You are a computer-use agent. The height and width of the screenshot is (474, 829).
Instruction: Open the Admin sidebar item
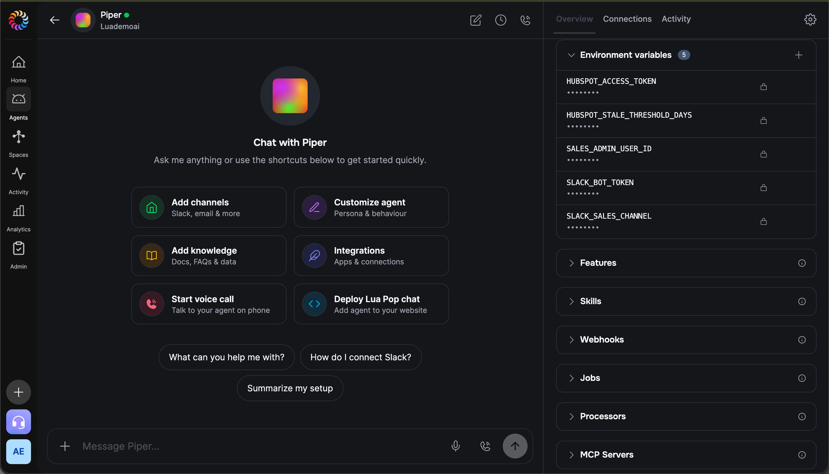[18, 255]
